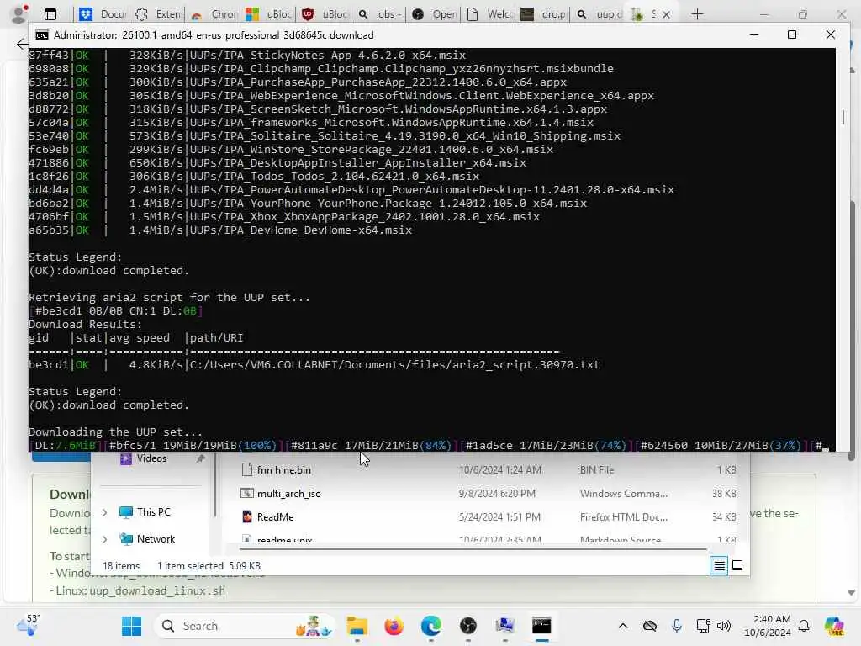Select the Videos folder in Explorer sidebar
861x646 pixels.
(x=151, y=458)
